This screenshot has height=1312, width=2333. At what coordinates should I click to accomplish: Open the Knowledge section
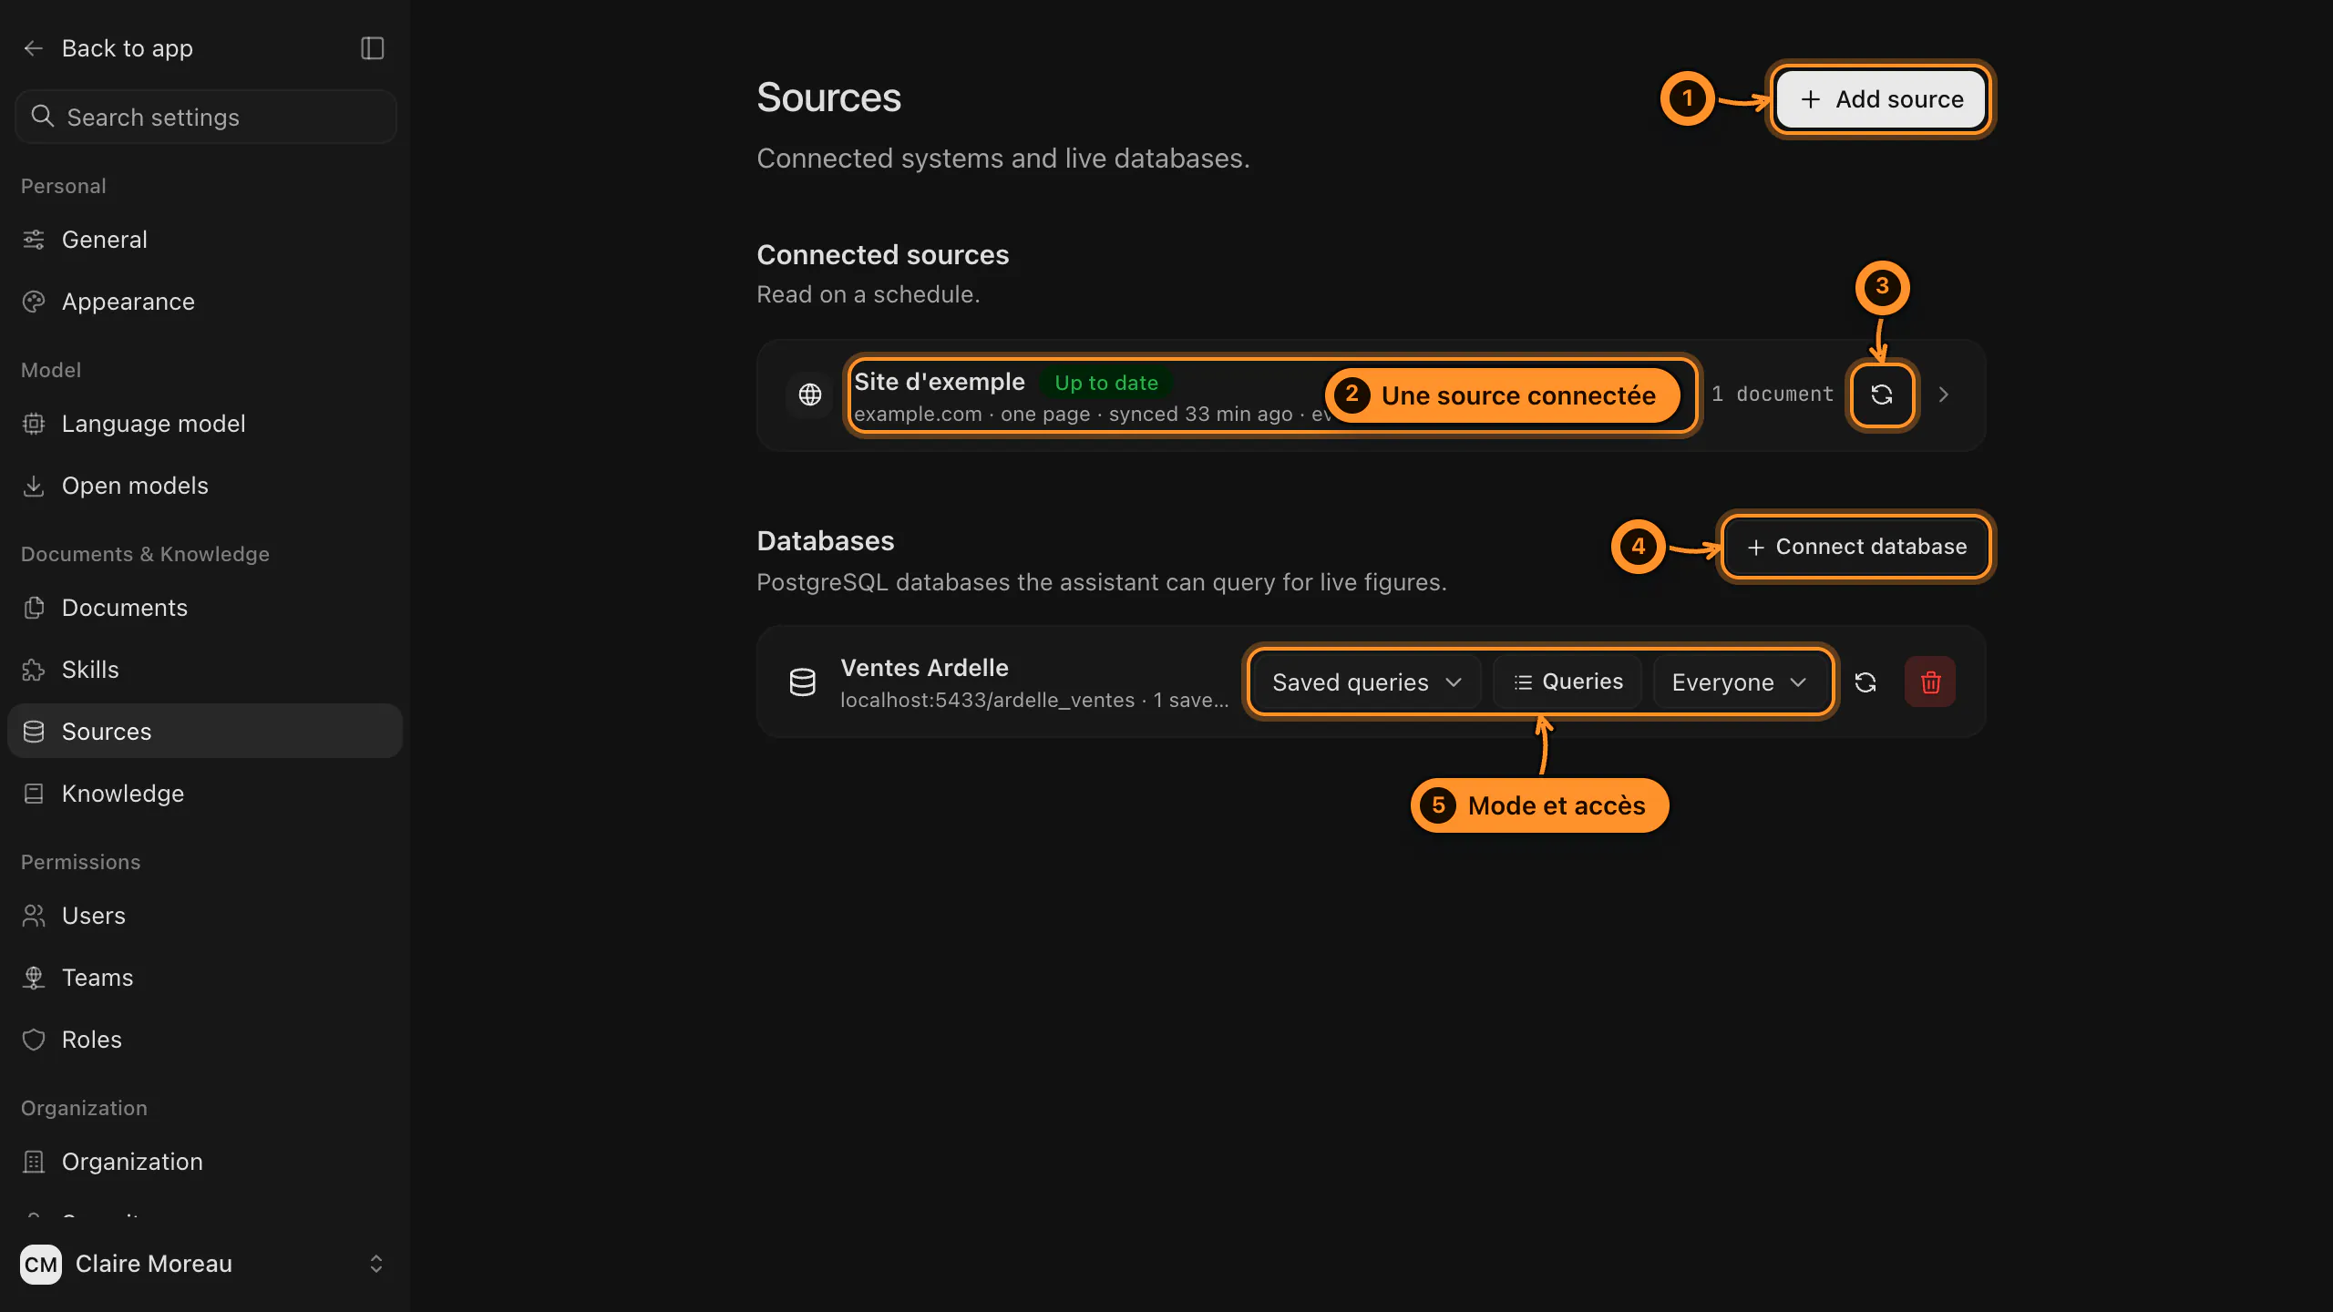(x=205, y=794)
